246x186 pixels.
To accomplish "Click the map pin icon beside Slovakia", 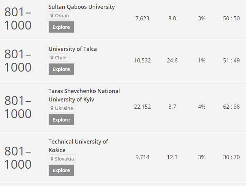I will [52, 159].
